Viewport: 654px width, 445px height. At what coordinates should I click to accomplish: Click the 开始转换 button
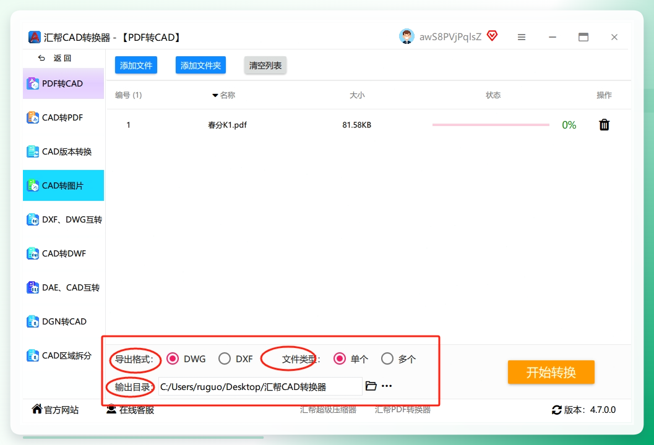(x=551, y=372)
